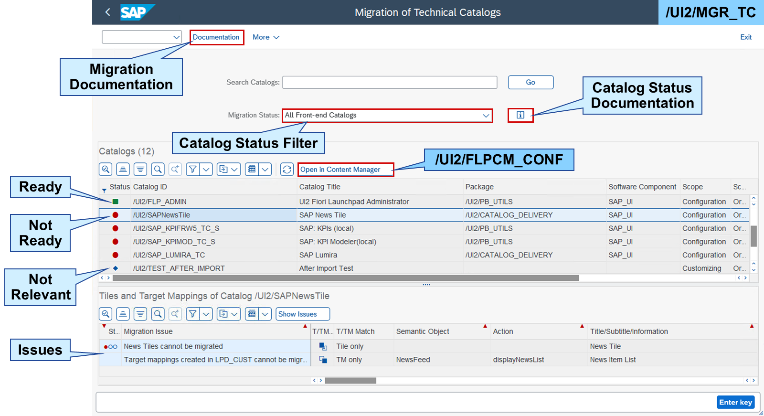Open catalog status information icon
The image size is (764, 416).
pyautogui.click(x=520, y=115)
